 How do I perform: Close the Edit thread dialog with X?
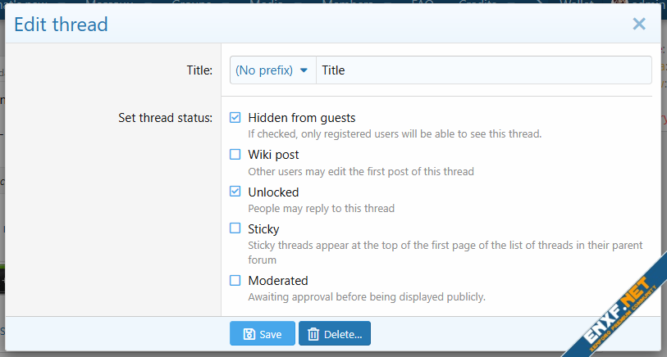[639, 24]
